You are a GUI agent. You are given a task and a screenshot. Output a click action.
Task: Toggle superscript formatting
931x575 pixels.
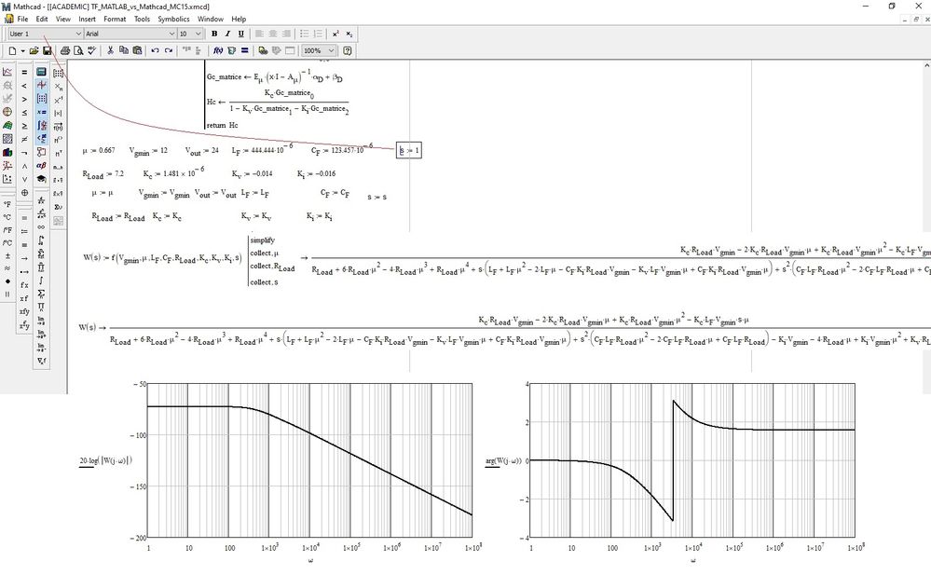click(x=335, y=34)
